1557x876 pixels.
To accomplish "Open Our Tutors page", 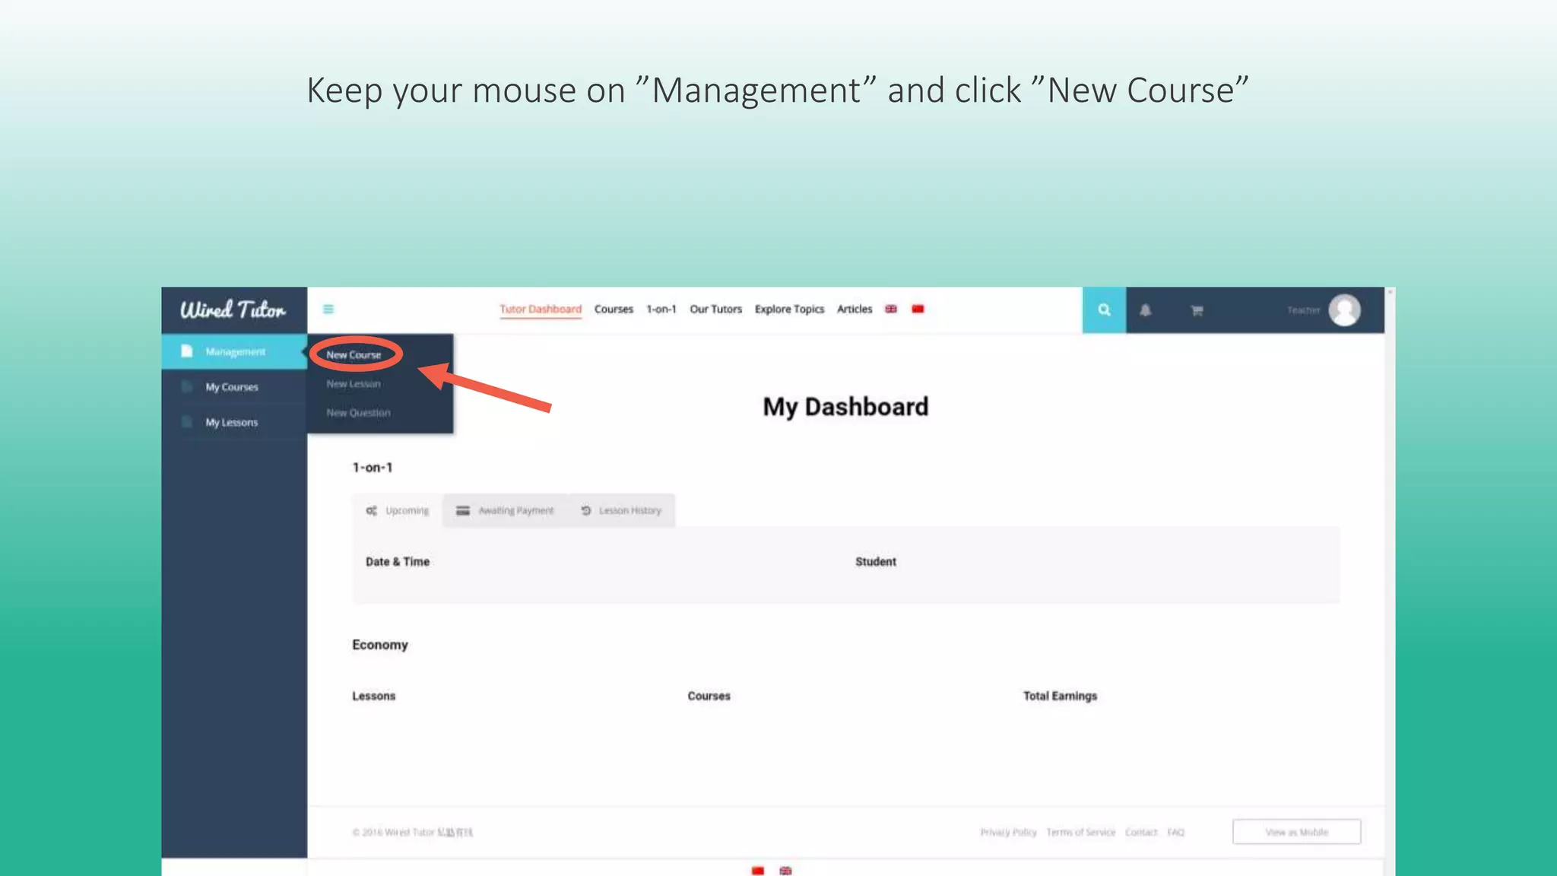I will 715,309.
